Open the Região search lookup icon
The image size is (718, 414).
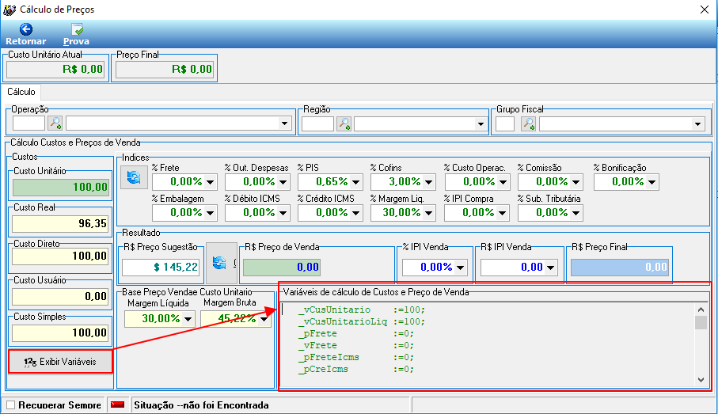344,123
